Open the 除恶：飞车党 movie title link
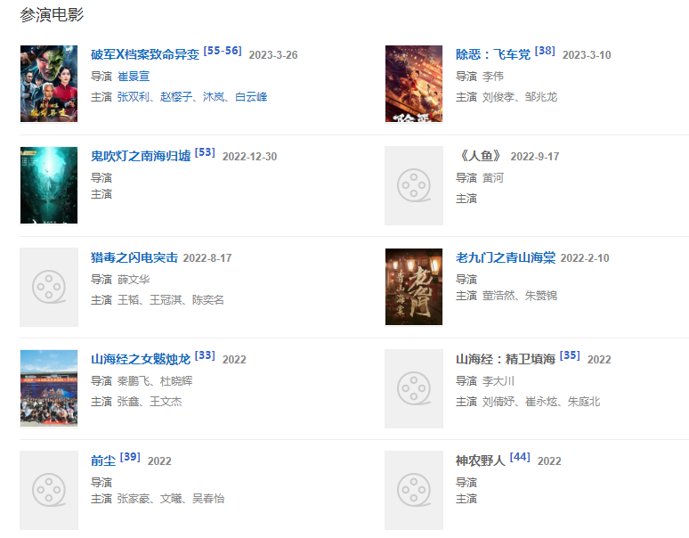This screenshot has height=538, width=689. (493, 54)
